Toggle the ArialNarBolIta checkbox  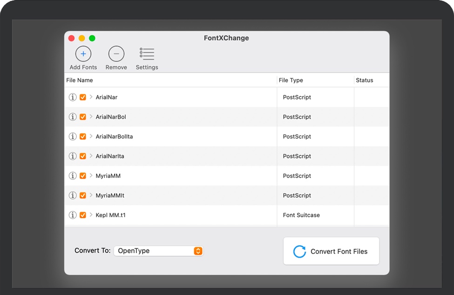[x=83, y=136]
